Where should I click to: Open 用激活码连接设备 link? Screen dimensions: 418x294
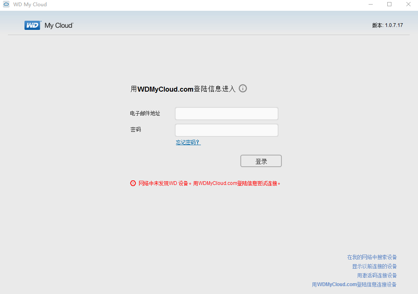coord(377,275)
